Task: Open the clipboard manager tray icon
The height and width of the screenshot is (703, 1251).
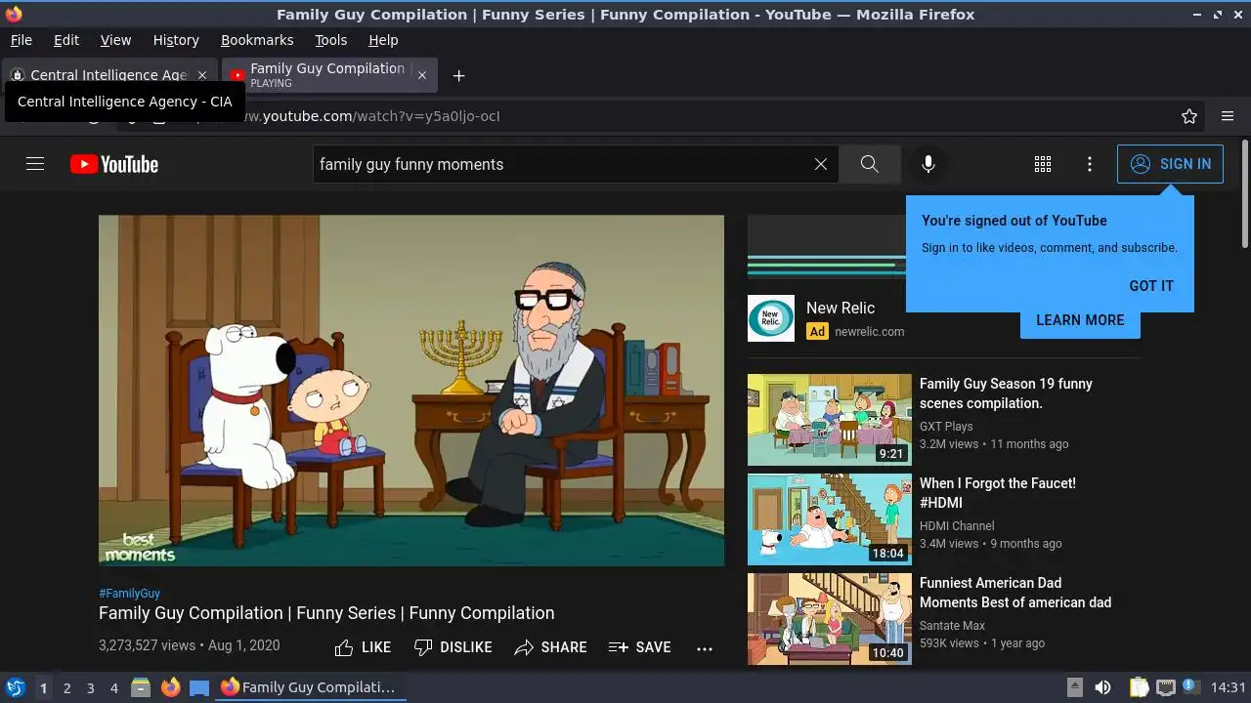Action: (1139, 687)
